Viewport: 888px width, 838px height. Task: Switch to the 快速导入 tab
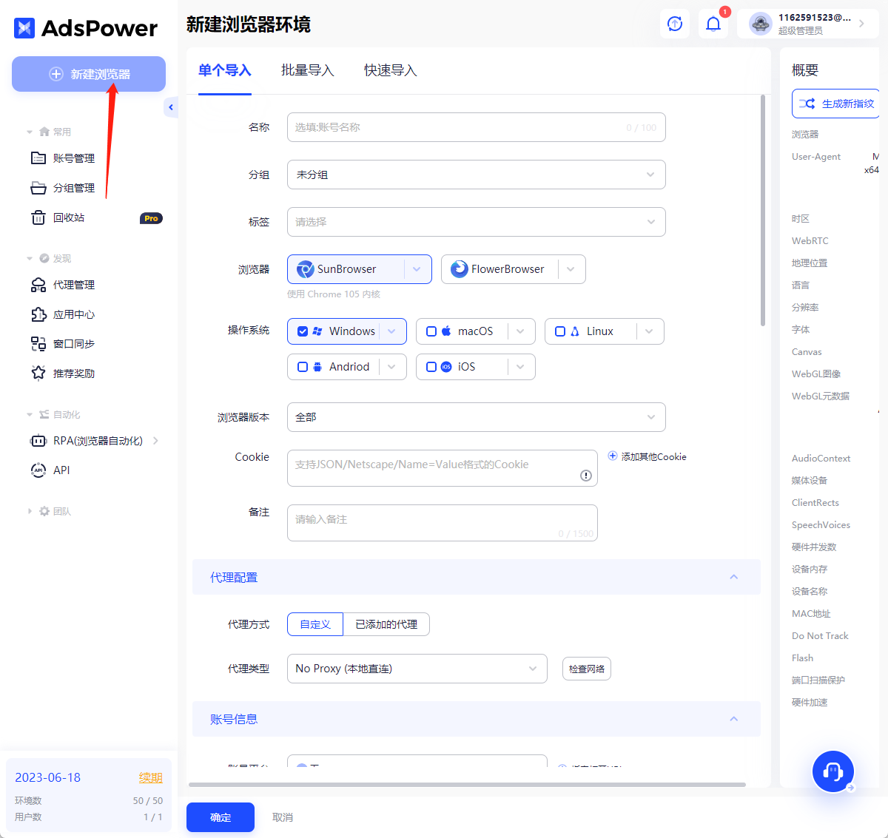(391, 70)
